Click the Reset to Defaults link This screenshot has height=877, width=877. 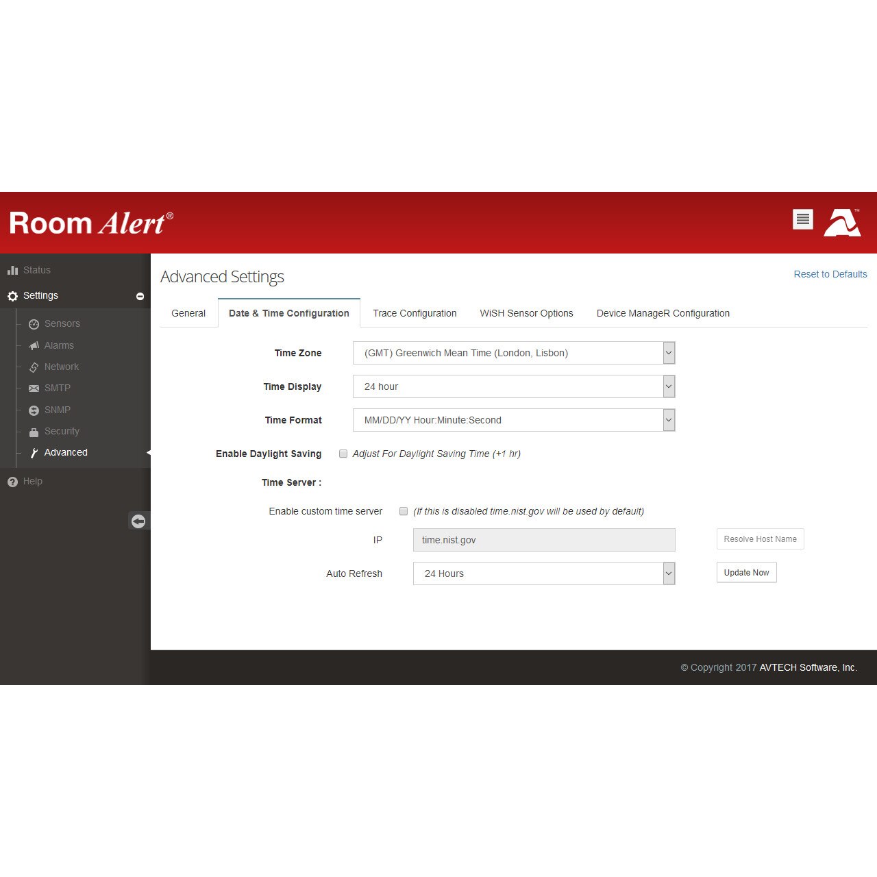tap(830, 274)
